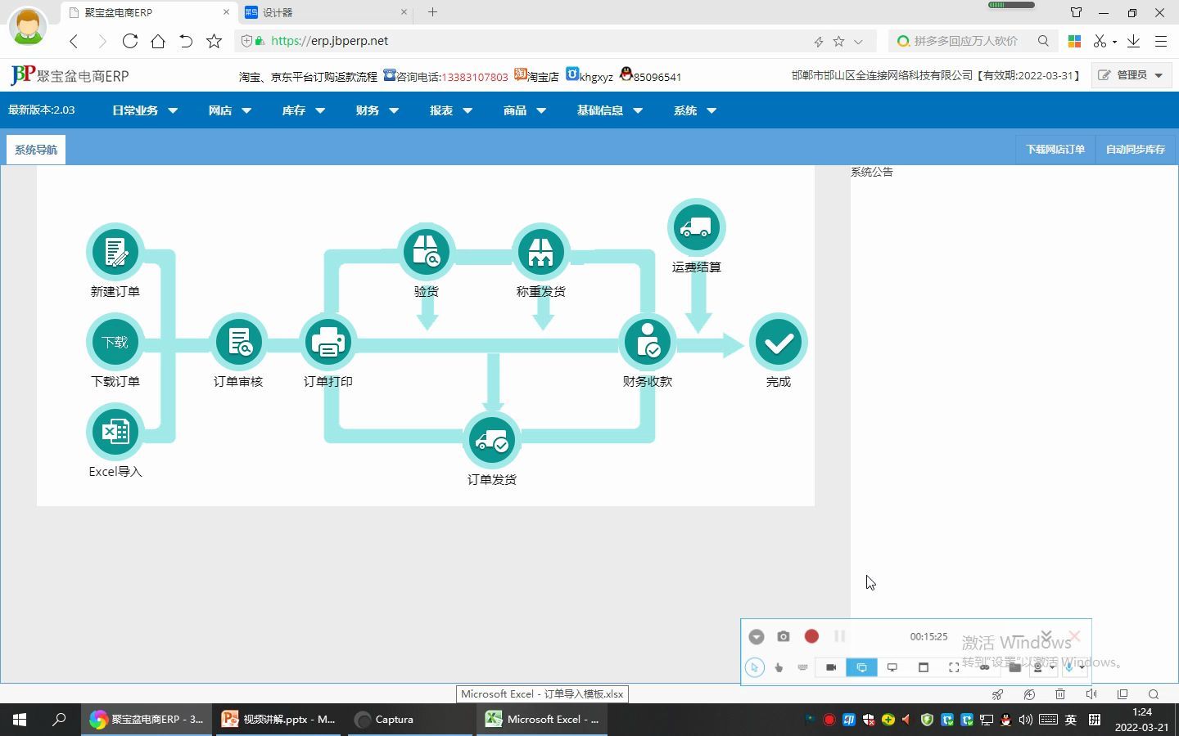Click the 下载网店订单 button

click(1055, 149)
